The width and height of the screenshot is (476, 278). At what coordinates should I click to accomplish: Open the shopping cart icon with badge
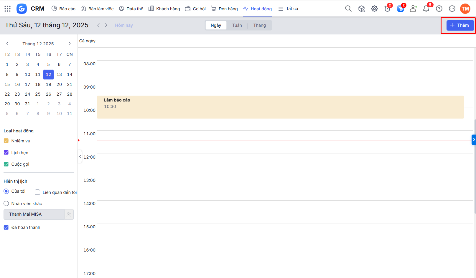(x=400, y=9)
